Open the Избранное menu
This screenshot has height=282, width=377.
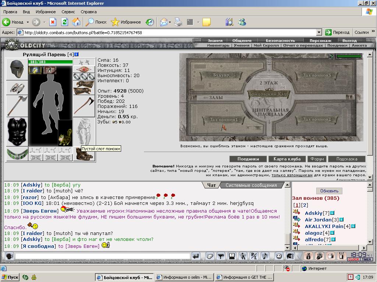click(x=46, y=12)
